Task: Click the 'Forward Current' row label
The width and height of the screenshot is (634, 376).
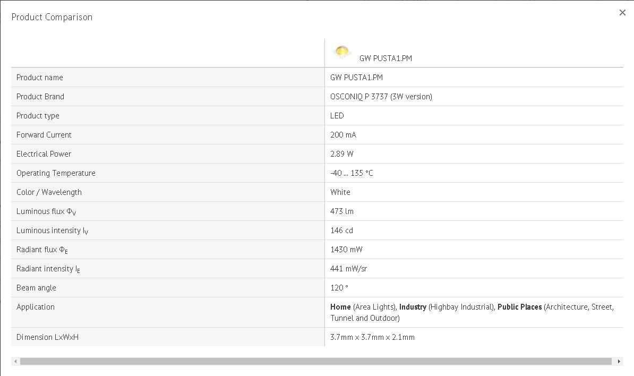Action: pos(44,135)
